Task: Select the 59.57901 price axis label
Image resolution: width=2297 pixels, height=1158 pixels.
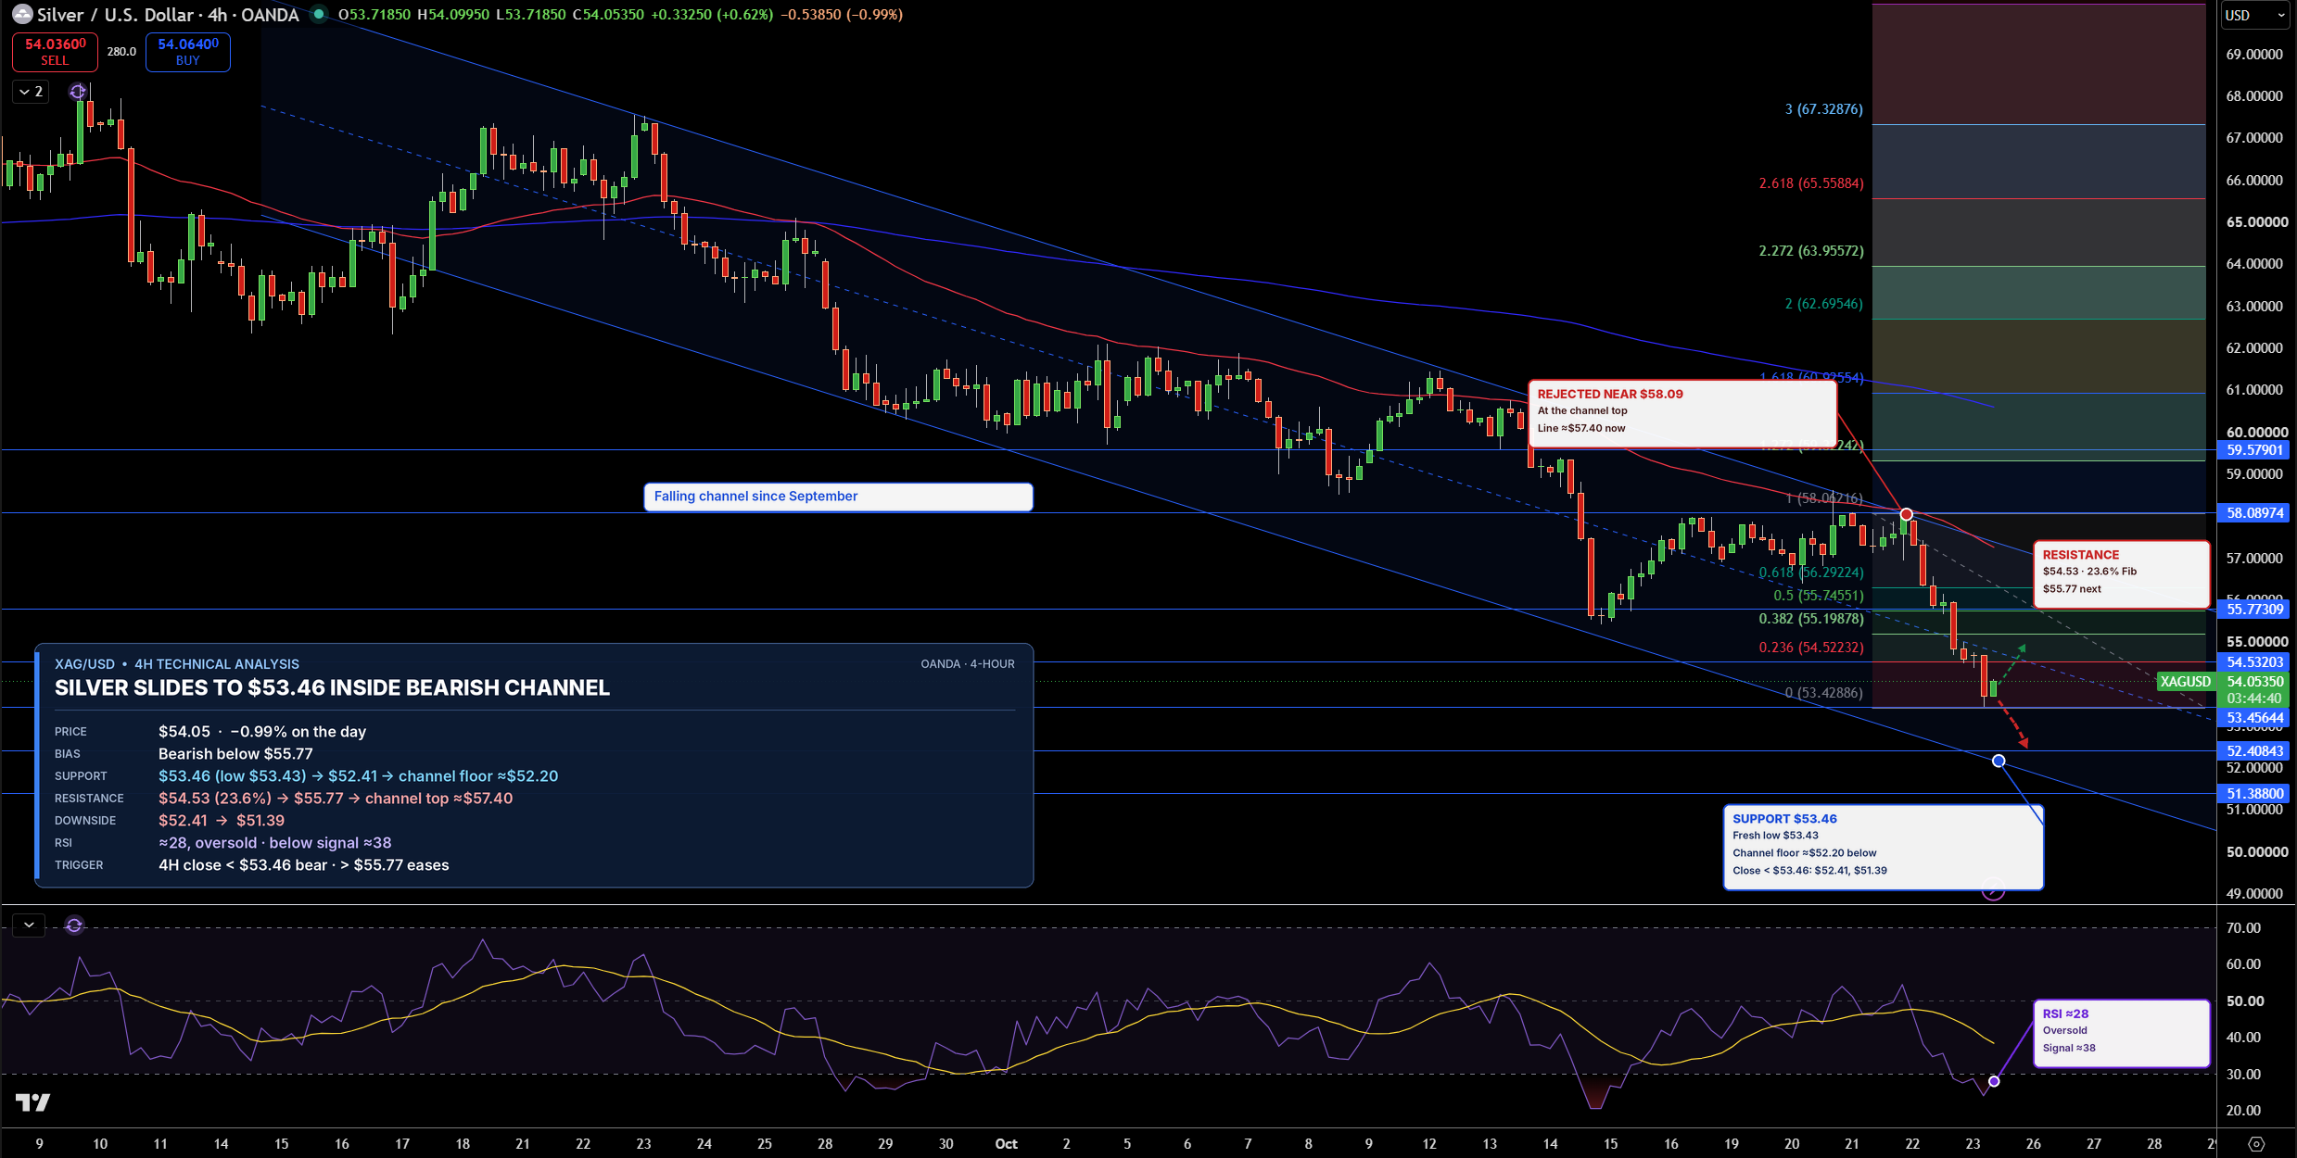Action: 2254,450
